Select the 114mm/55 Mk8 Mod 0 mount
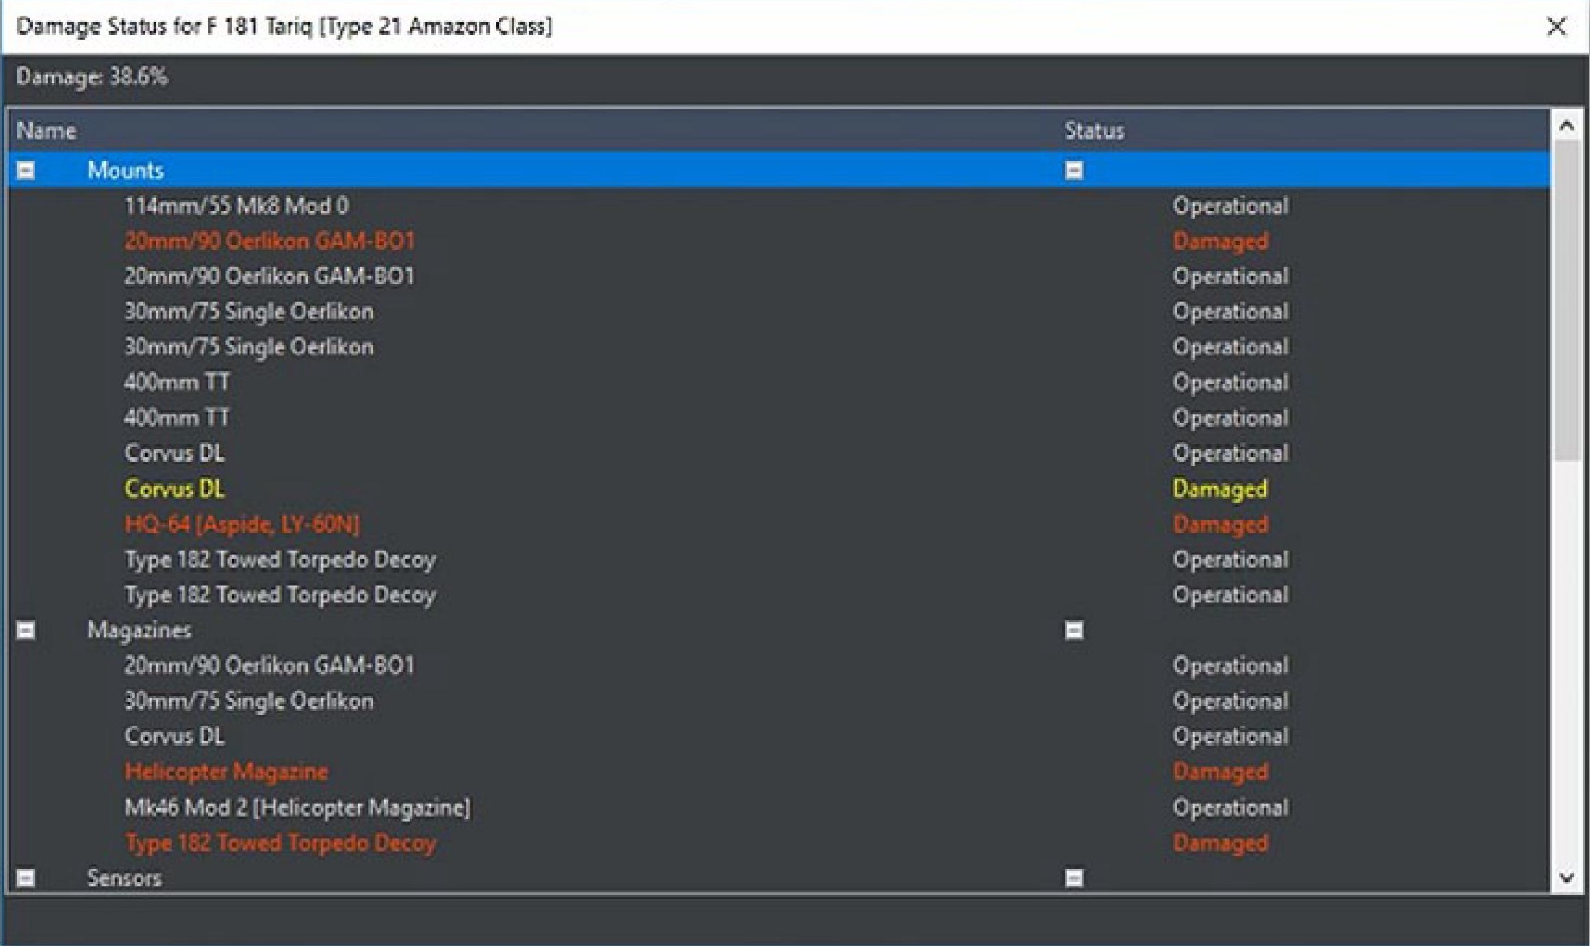The image size is (1590, 946). (236, 206)
